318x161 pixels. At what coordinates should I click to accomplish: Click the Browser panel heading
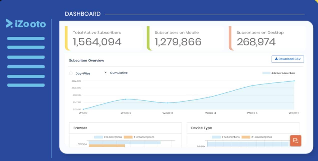point(80,128)
